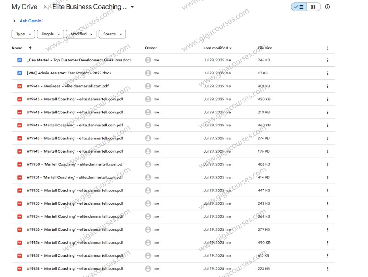Open more actions menu for #19757 pdf
This screenshot has width=368, height=277.
(x=328, y=256)
